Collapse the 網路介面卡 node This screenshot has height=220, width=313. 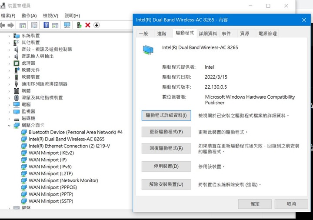pyautogui.click(x=9, y=126)
